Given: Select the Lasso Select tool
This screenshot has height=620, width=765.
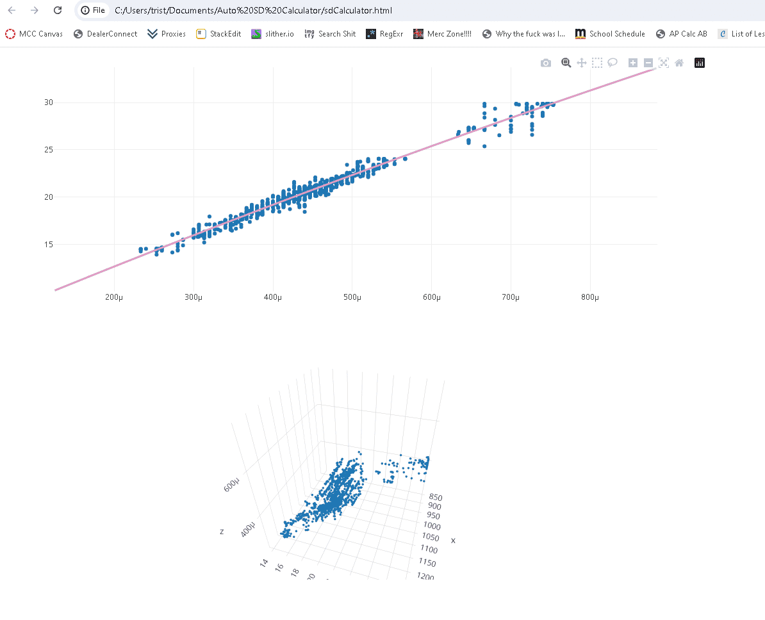Looking at the screenshot, I should (613, 63).
